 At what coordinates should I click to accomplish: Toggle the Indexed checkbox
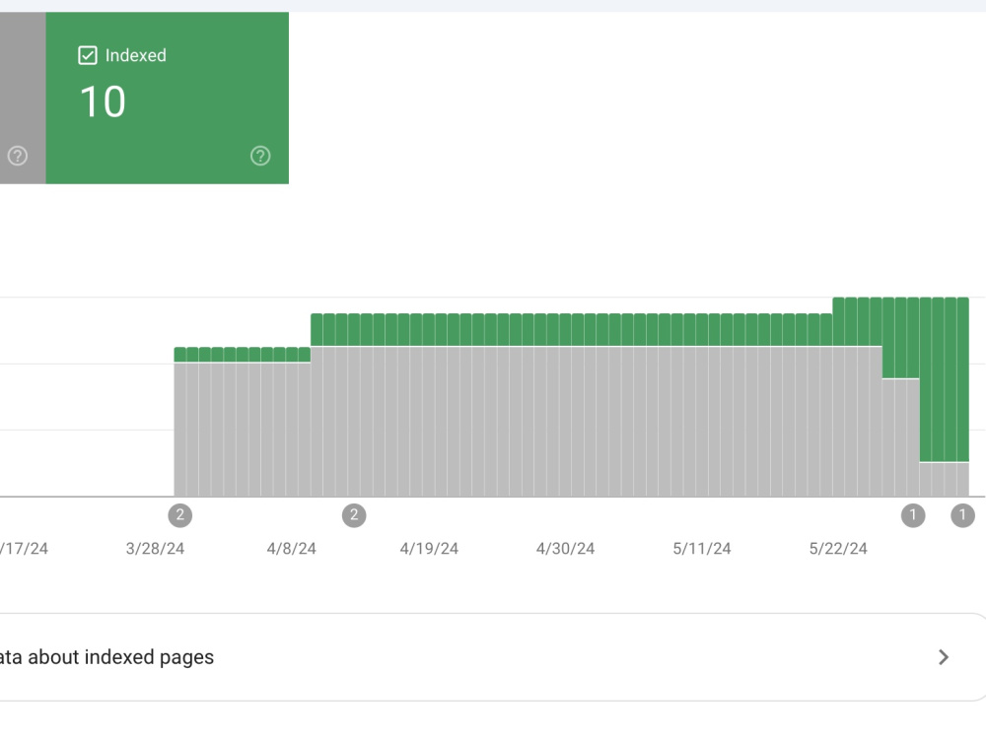tap(88, 55)
